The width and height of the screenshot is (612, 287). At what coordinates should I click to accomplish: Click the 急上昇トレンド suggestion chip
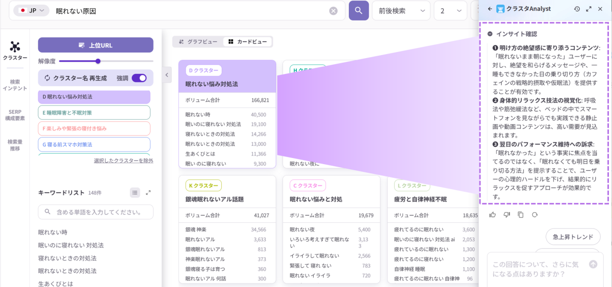(573, 237)
